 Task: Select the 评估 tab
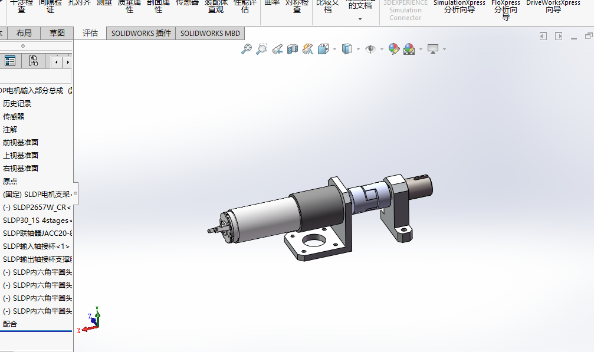click(x=90, y=33)
